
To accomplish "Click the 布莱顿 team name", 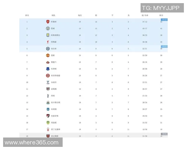I will (x=54, y=109).
